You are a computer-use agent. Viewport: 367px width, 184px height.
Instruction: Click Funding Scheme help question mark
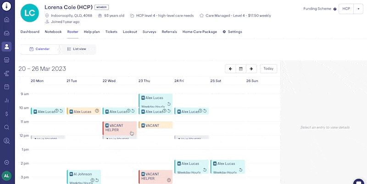tap(335, 9)
